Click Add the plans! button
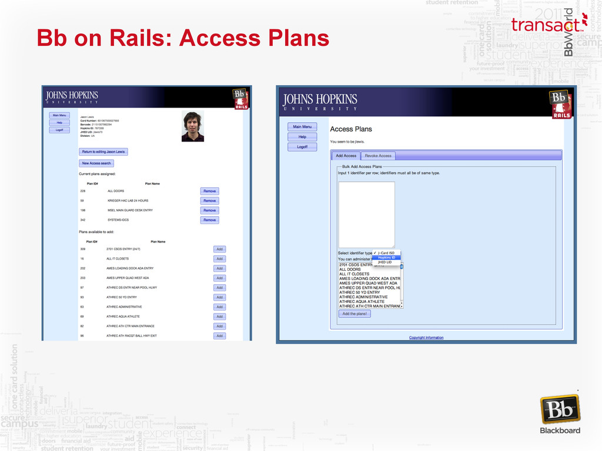The image size is (602, 451). click(x=354, y=314)
